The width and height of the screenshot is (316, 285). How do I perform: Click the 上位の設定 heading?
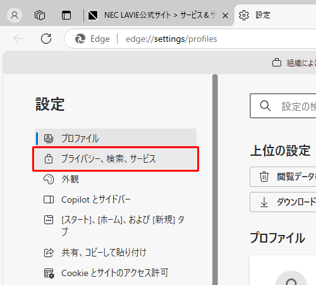[x=280, y=151]
